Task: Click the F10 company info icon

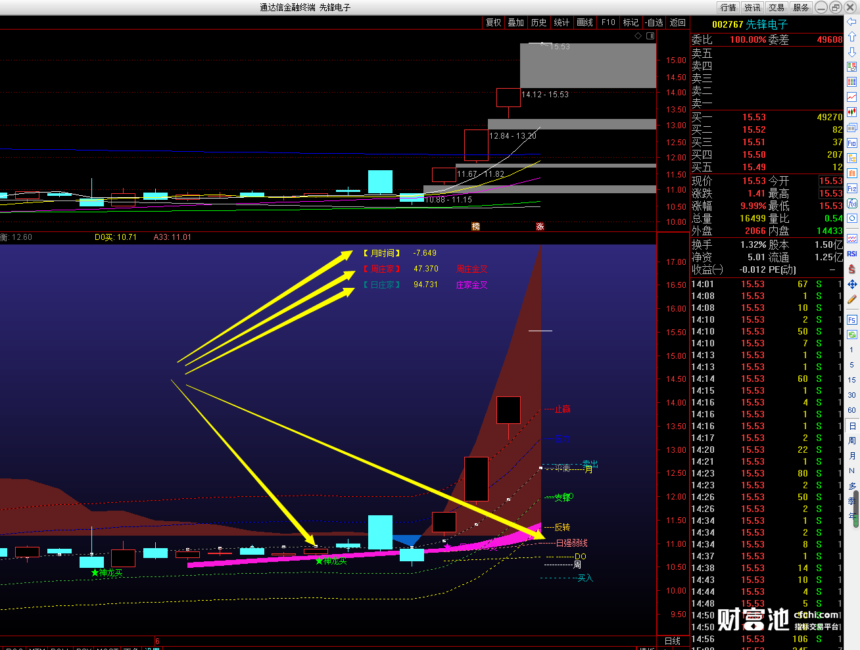Action: click(851, 143)
